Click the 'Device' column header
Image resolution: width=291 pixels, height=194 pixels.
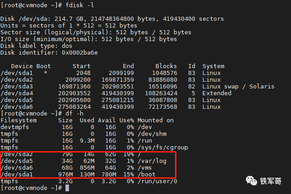(22, 66)
